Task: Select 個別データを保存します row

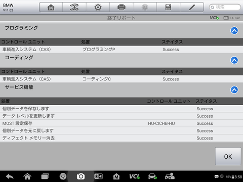Action: click(x=121, y=109)
